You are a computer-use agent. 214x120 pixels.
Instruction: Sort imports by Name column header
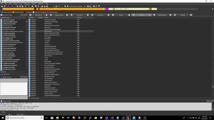tap(60, 18)
